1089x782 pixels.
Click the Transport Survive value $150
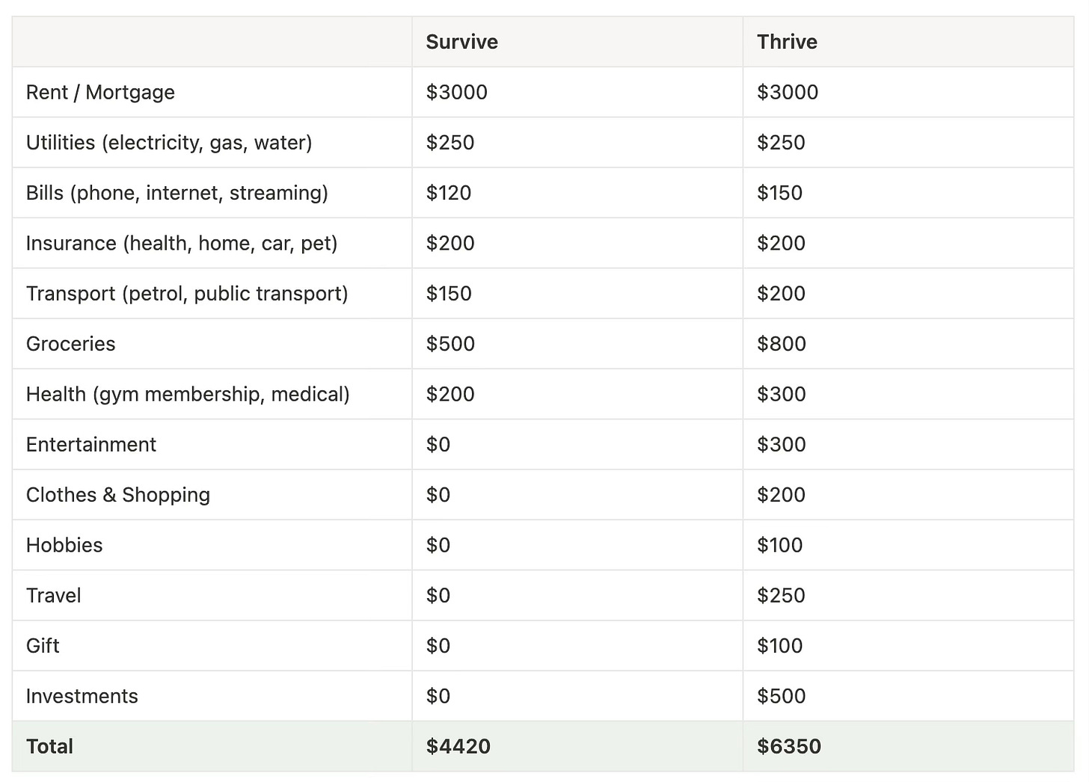point(449,293)
